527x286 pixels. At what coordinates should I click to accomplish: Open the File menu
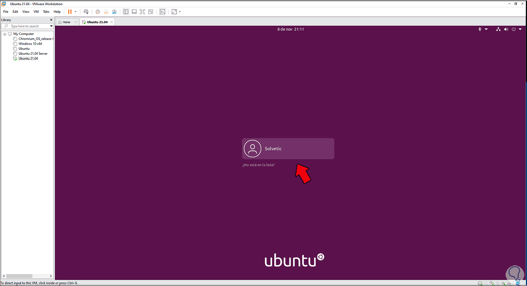(6, 12)
